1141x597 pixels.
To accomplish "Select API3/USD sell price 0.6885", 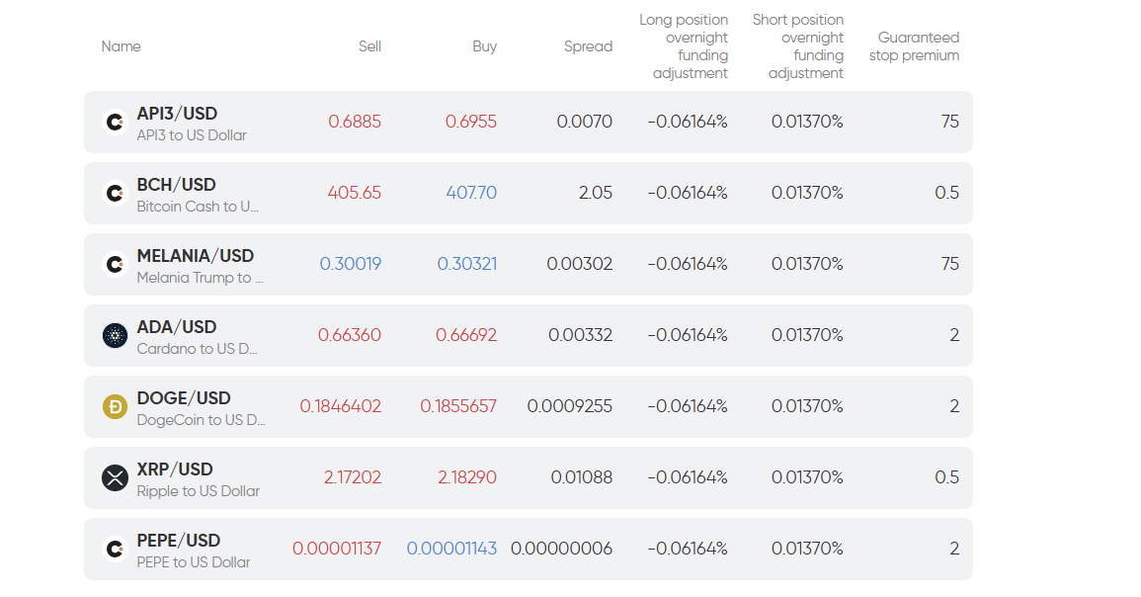I will (x=355, y=122).
